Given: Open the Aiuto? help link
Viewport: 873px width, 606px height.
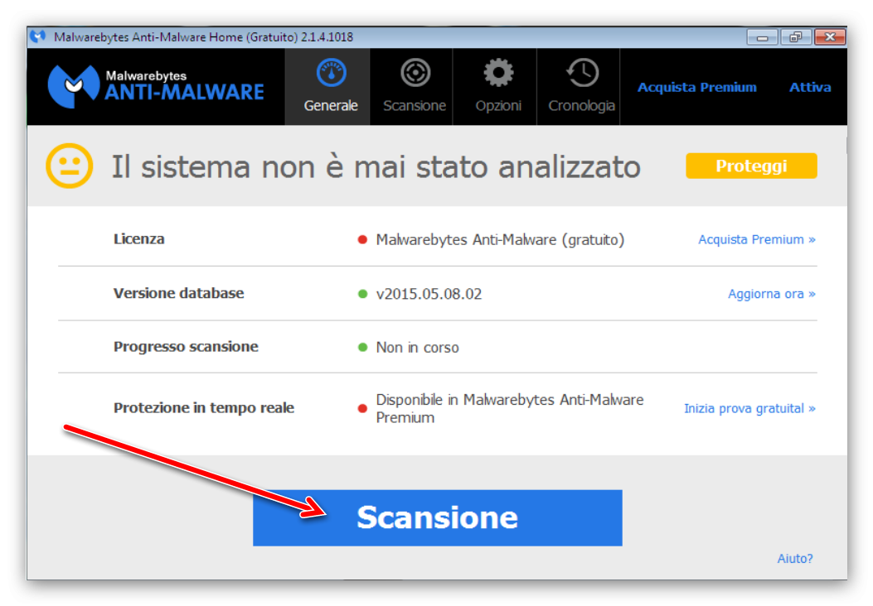Looking at the screenshot, I should [794, 559].
